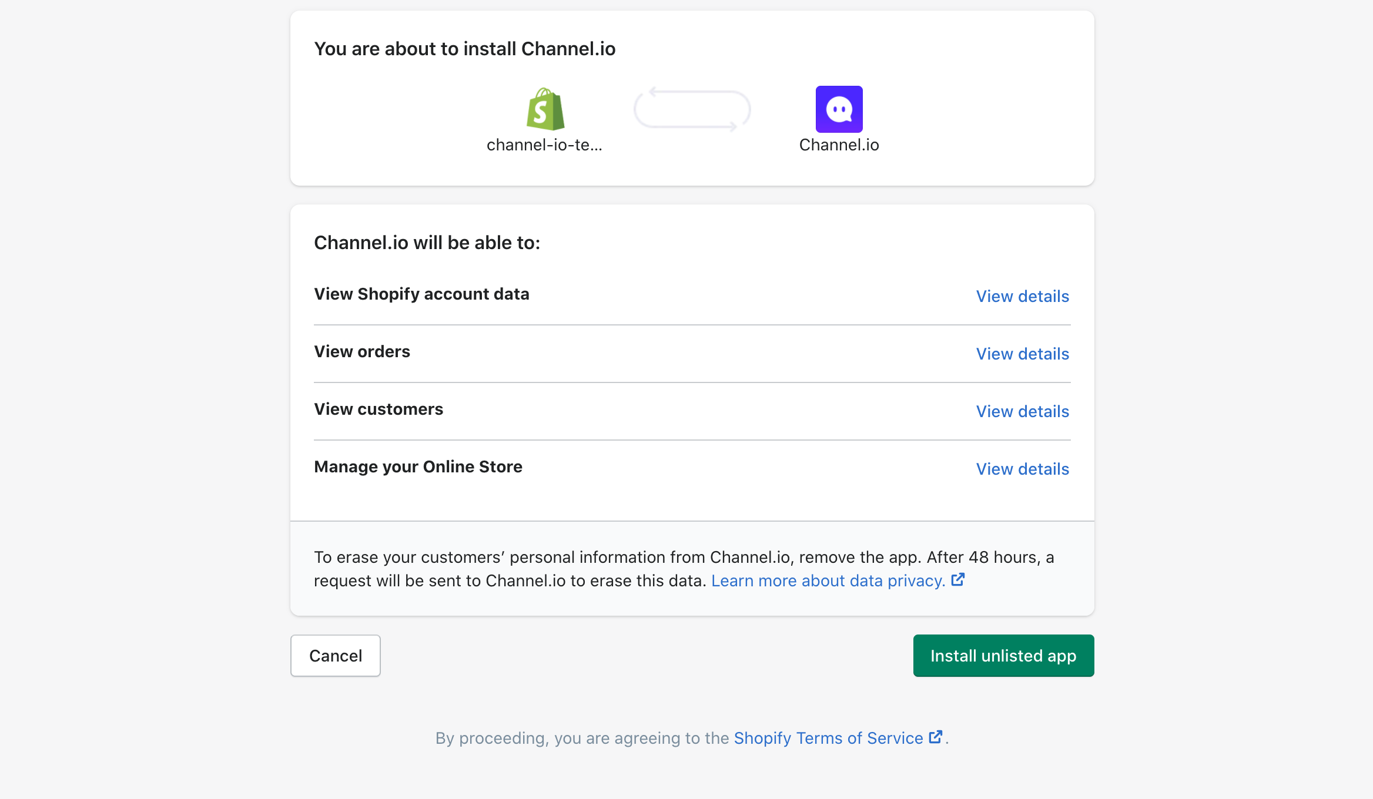Click the Channel.io label under the app icon
The height and width of the screenshot is (799, 1373).
[839, 145]
